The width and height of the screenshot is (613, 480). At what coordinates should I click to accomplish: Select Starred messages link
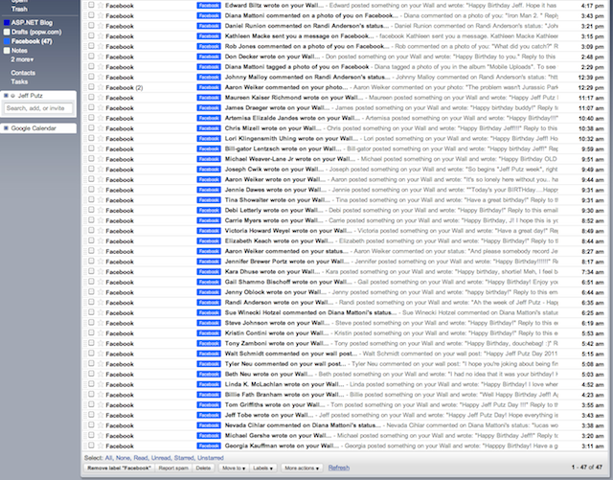[184, 458]
